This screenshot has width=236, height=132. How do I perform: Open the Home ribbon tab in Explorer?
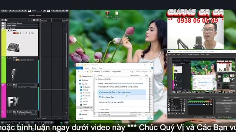click(x=87, y=68)
